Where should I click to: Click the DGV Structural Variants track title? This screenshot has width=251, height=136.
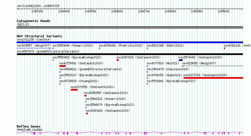(x=39, y=36)
